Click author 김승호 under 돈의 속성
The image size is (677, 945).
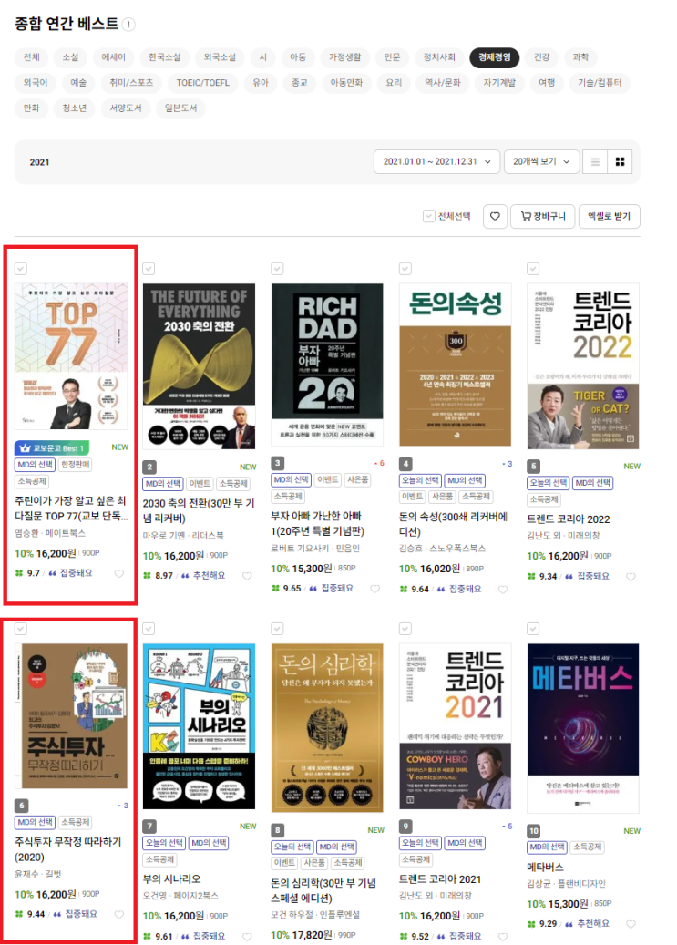tap(411, 548)
